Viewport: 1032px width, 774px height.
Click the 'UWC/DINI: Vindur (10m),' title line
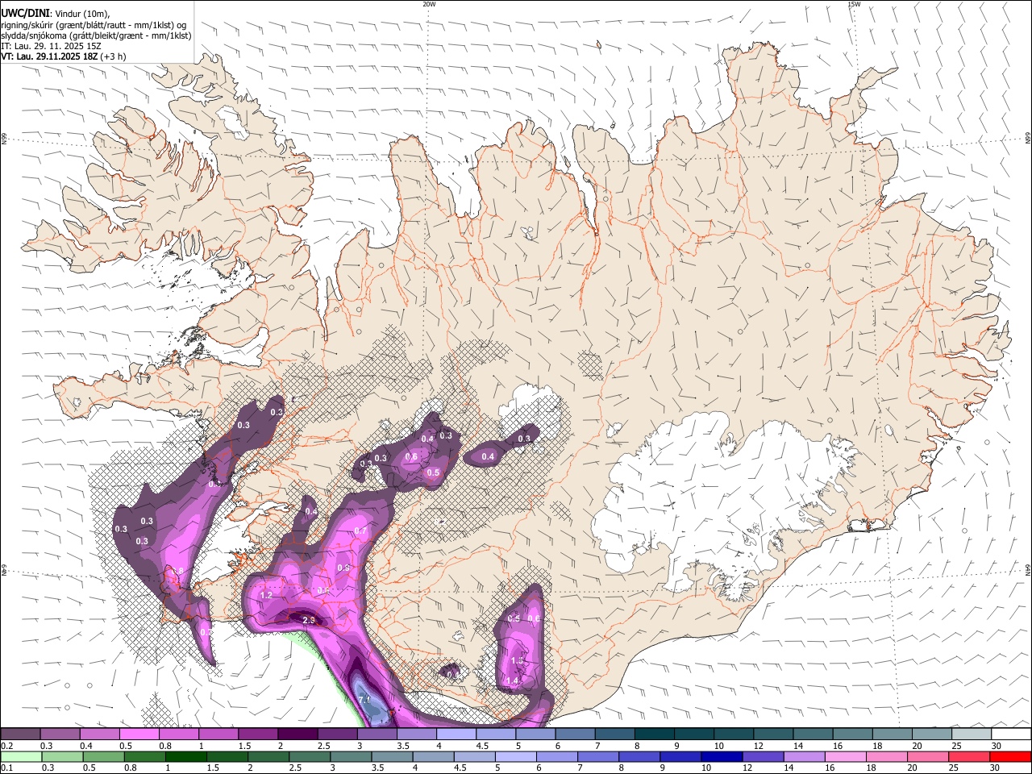(55, 13)
